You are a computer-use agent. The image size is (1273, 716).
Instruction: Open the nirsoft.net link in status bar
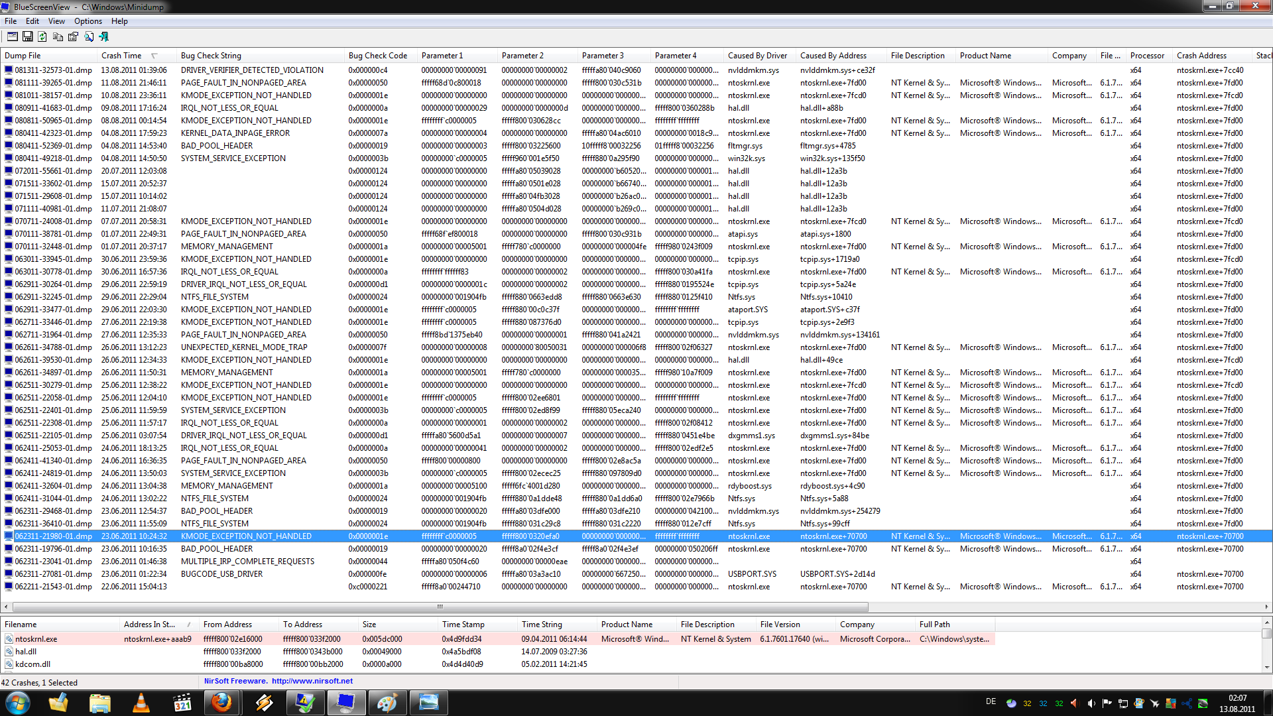[x=312, y=681]
